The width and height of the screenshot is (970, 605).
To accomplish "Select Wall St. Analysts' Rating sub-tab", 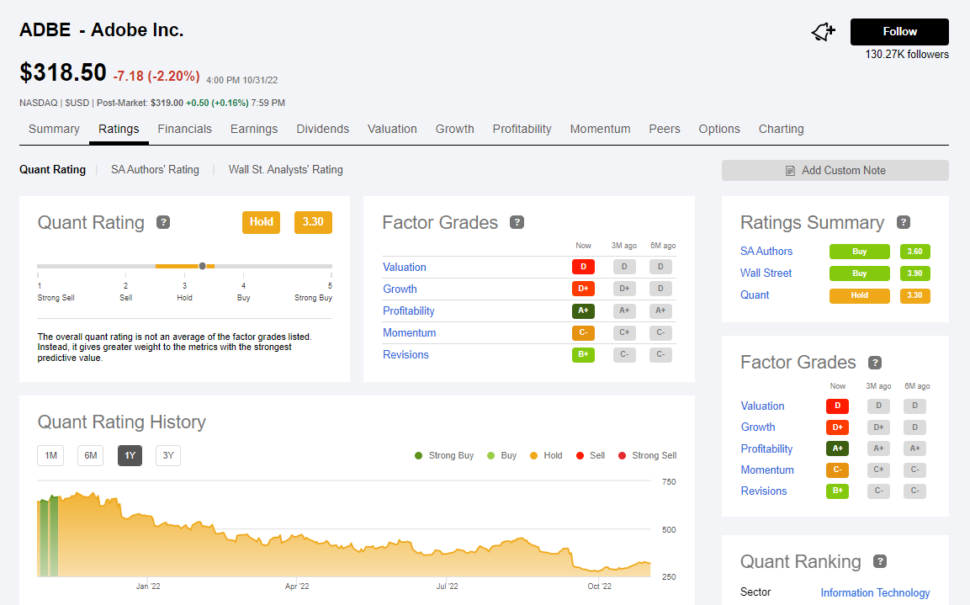I will [285, 169].
